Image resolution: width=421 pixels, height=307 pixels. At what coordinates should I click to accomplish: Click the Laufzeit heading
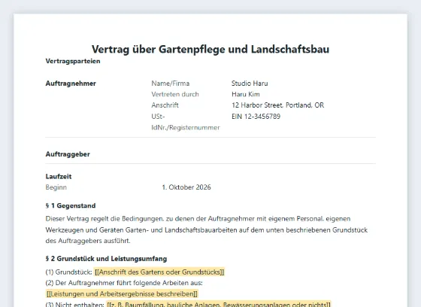(59, 176)
